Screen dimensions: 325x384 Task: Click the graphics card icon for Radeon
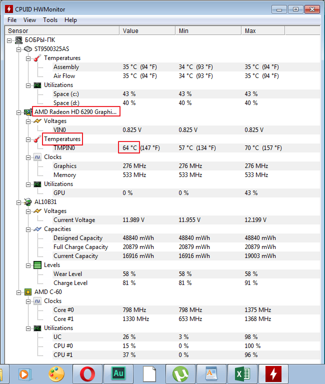pyautogui.click(x=28, y=112)
